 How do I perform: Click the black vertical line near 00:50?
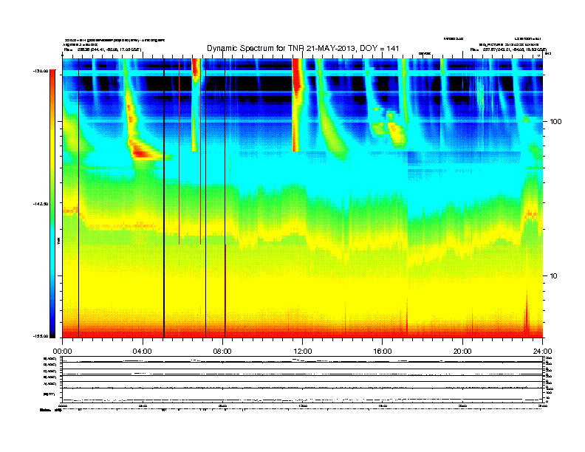click(78, 198)
